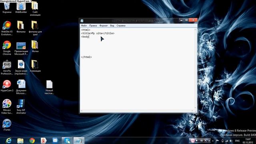Switch to Notepad taskbar button
The image size is (256, 144).
point(79,140)
